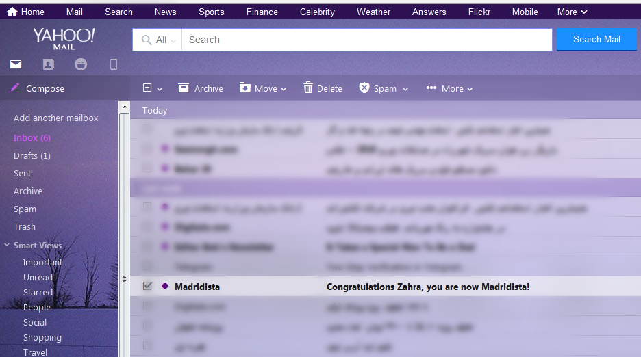Click the More three-dots icon
The image size is (641, 357).
431,88
